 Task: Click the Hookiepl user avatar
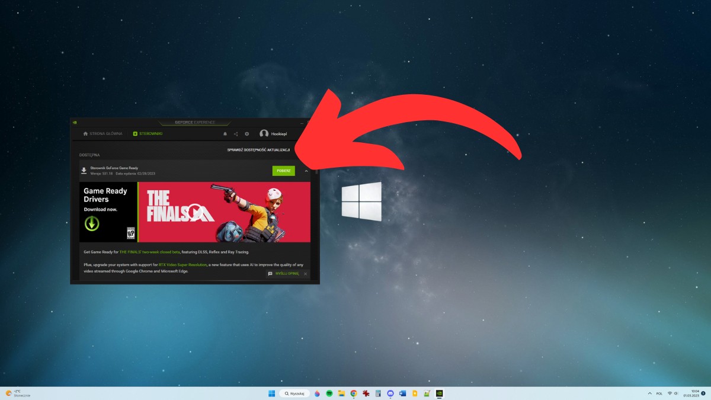264,134
